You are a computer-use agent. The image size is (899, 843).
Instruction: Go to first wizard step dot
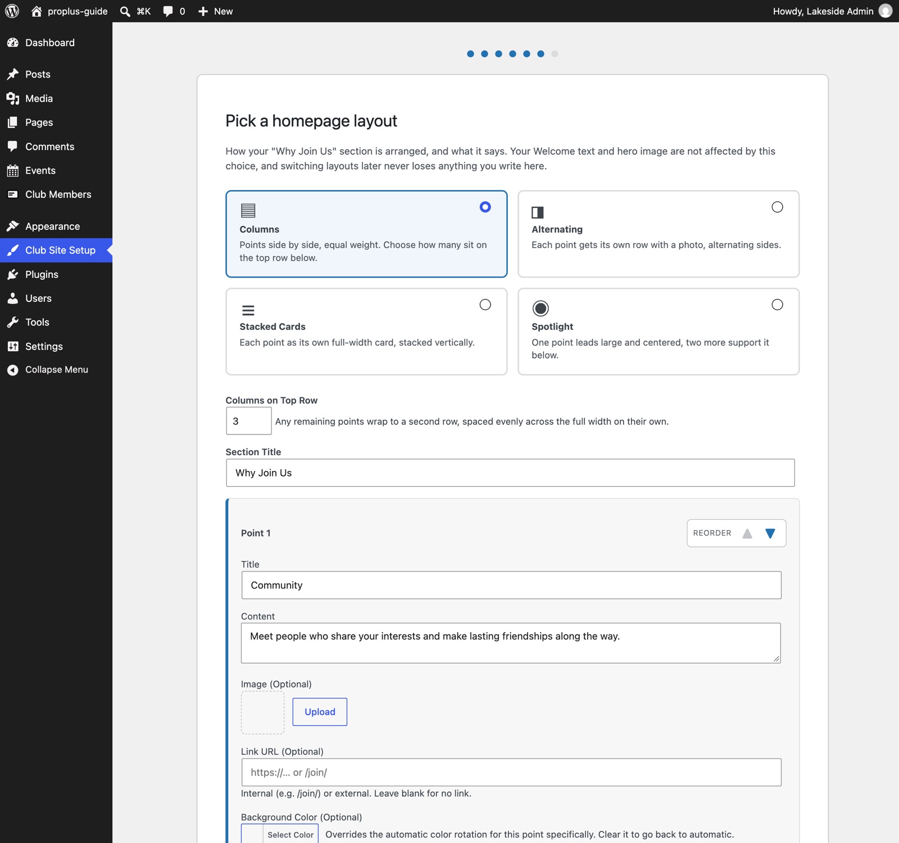470,54
